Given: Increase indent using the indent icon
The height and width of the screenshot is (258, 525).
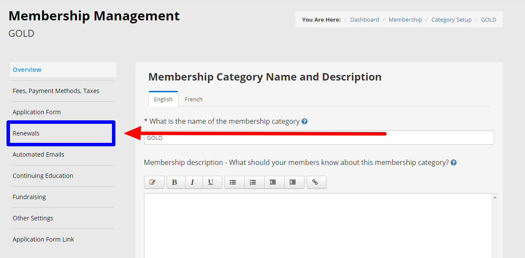Looking at the screenshot, I should (x=293, y=182).
